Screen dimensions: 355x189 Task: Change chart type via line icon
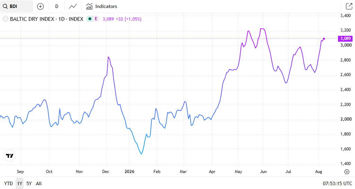(x=73, y=6)
